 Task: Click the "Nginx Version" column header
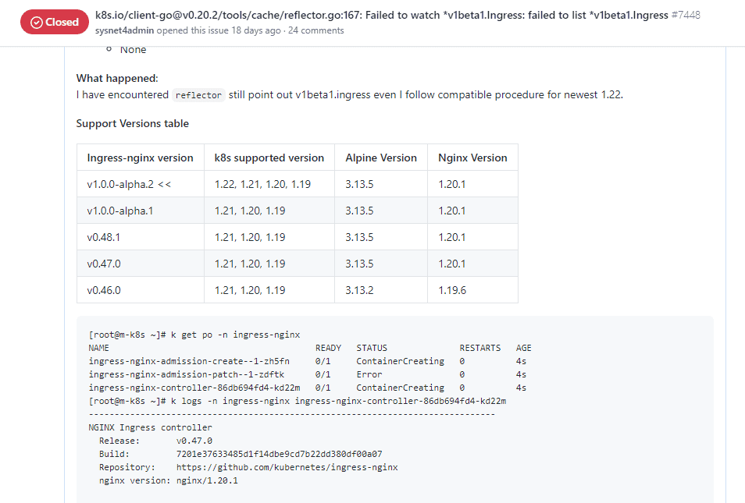point(472,158)
